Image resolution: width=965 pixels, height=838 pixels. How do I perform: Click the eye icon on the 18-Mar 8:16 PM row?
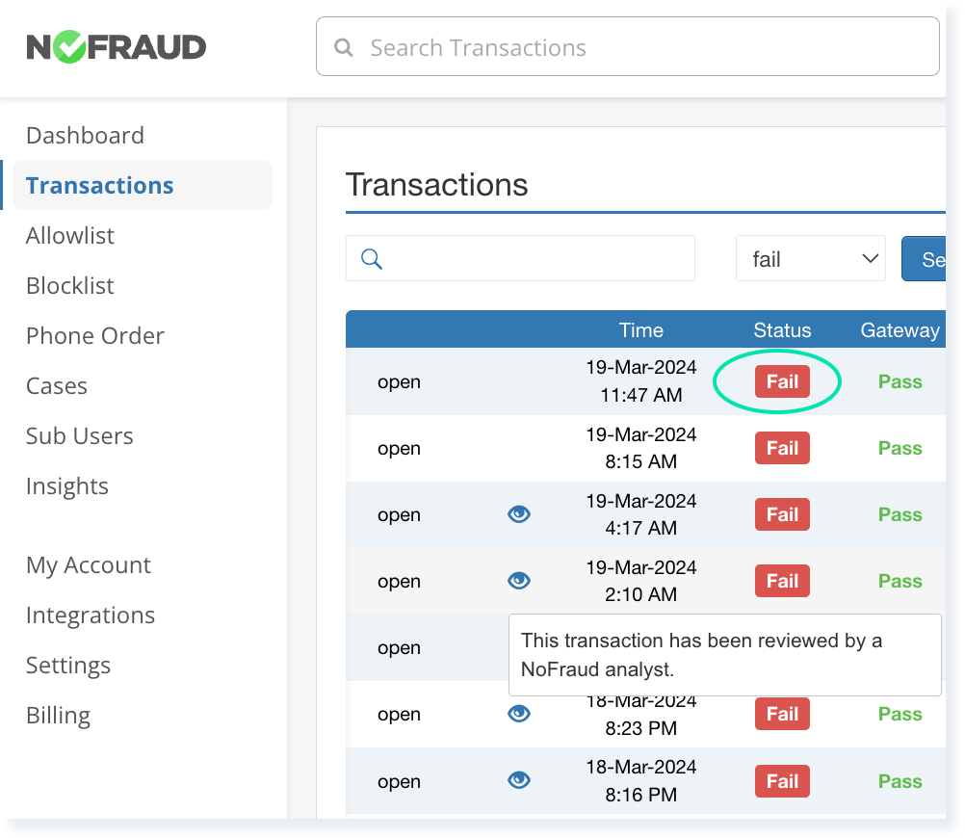(518, 780)
